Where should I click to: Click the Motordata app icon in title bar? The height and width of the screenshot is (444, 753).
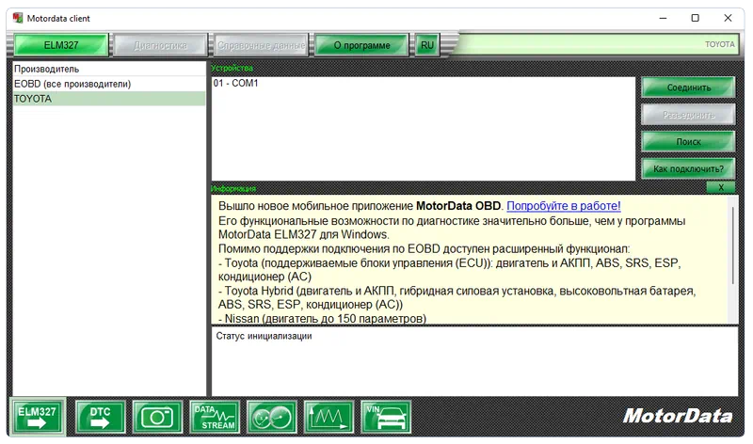18,18
